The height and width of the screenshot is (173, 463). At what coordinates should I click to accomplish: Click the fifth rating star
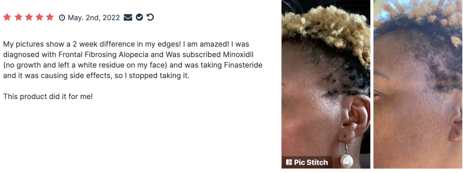50,17
